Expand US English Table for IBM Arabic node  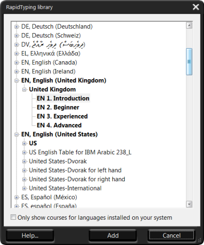tap(24, 153)
